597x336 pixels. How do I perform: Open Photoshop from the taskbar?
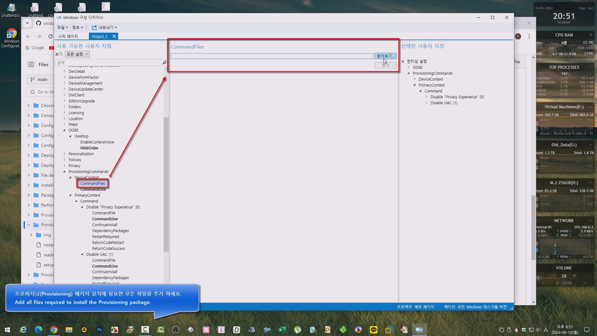click(99, 330)
